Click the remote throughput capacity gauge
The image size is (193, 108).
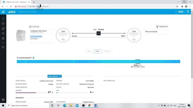(x=134, y=35)
